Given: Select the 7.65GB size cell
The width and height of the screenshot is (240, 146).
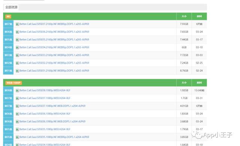Looking at the screenshot, I should point(184,32).
